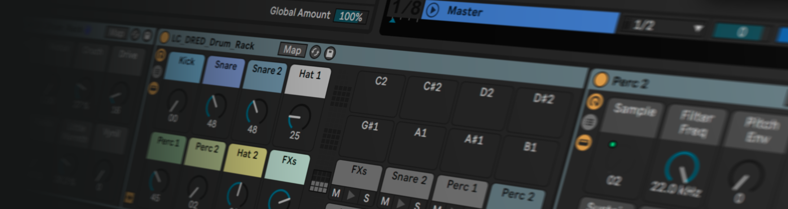Preview the FXs pad play icon
This screenshot has width=788, height=209.
(350, 196)
